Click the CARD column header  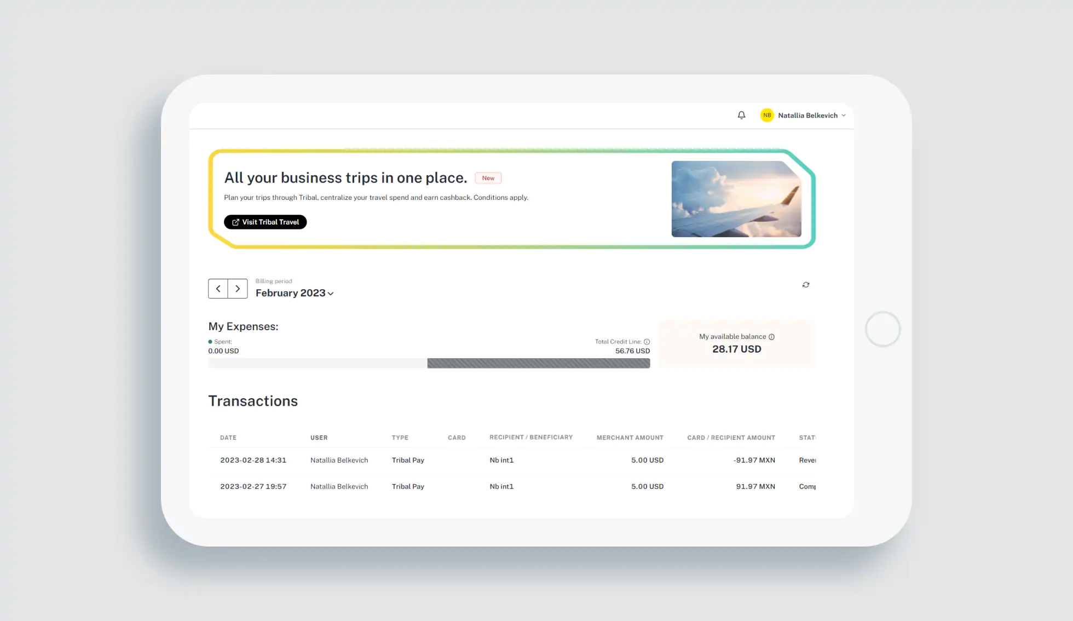point(457,438)
